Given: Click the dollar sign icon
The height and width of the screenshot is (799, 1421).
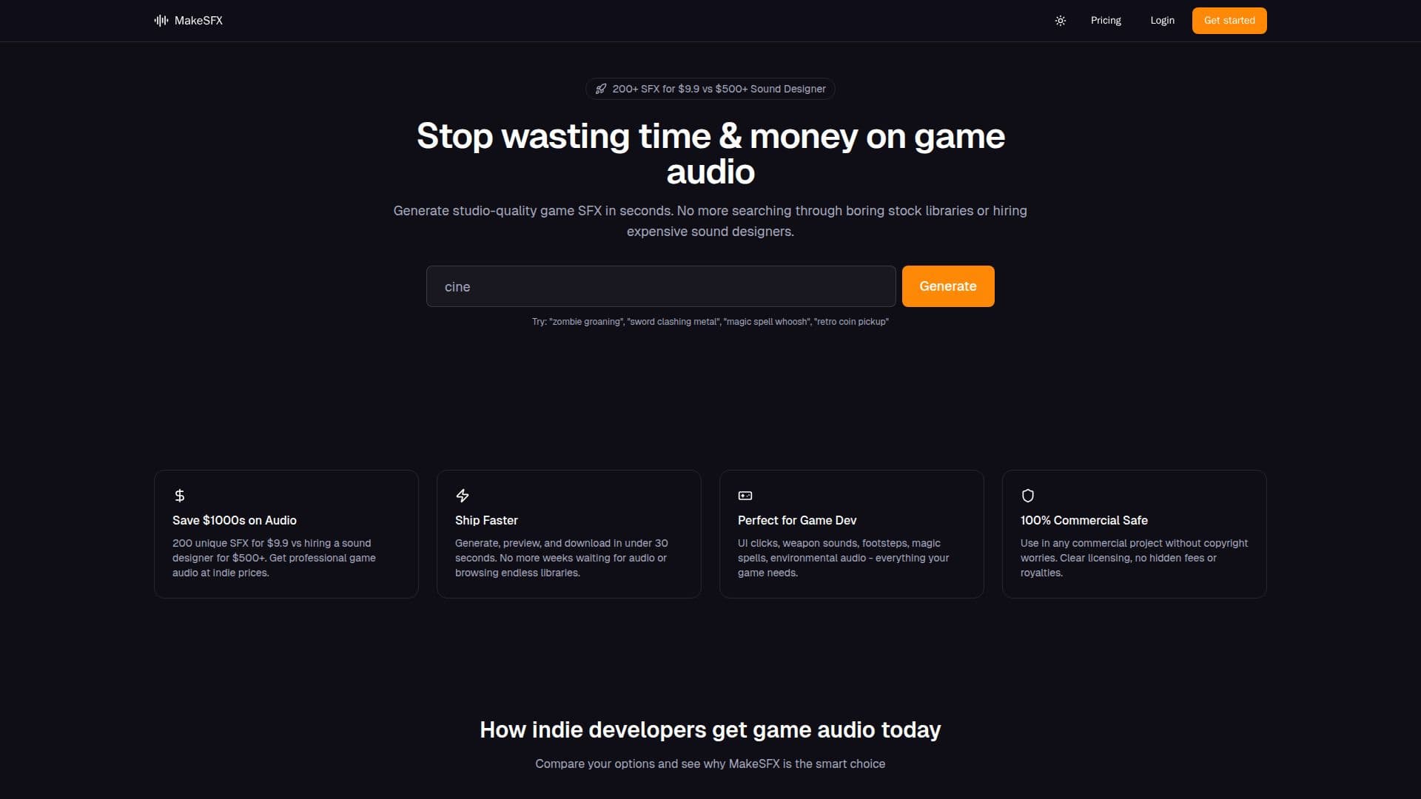Looking at the screenshot, I should (x=179, y=496).
